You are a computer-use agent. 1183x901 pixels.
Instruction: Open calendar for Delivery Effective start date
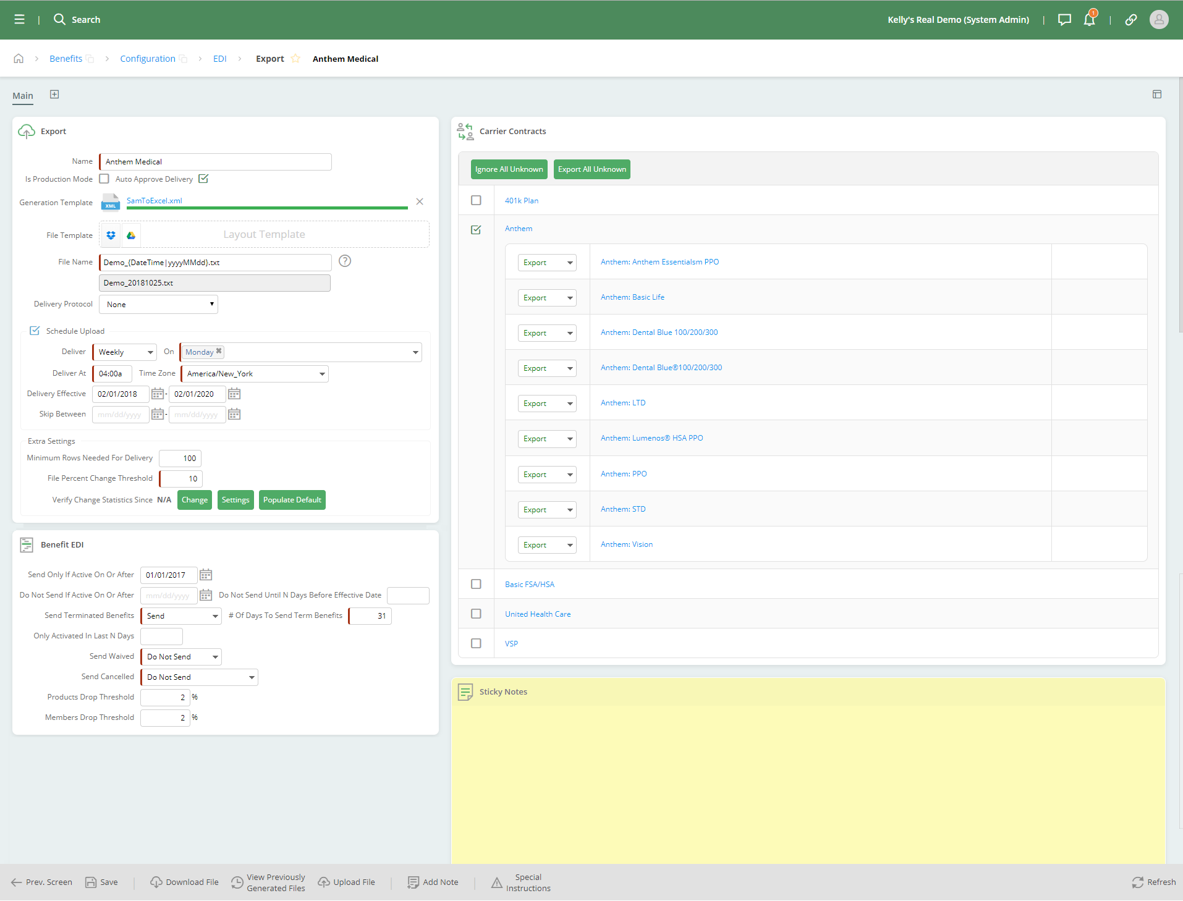click(x=158, y=394)
